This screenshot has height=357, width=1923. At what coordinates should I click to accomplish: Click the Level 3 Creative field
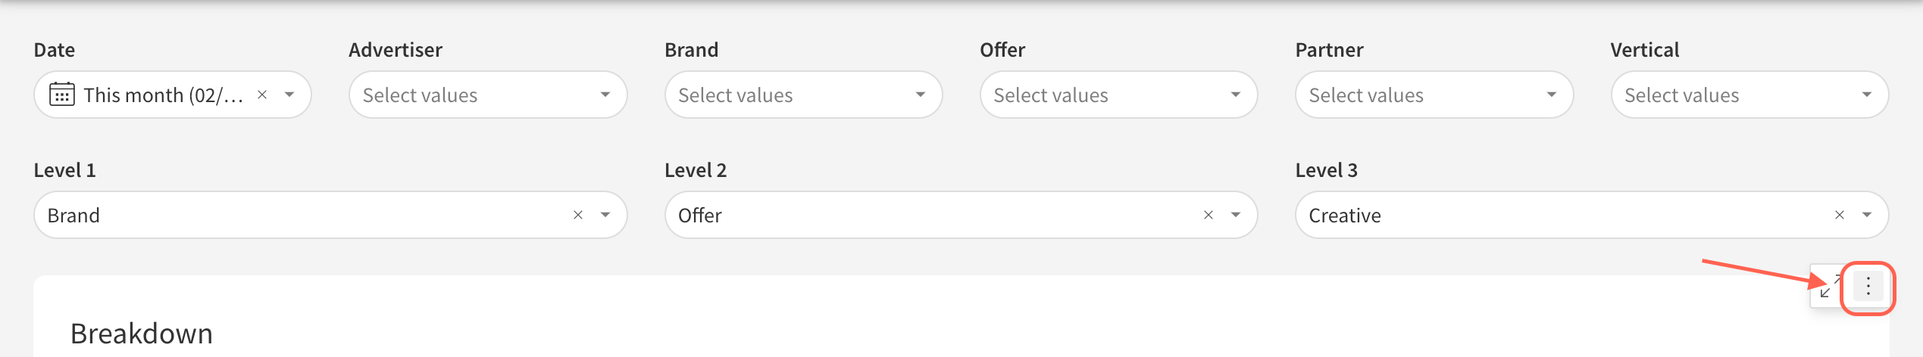(x=1561, y=216)
